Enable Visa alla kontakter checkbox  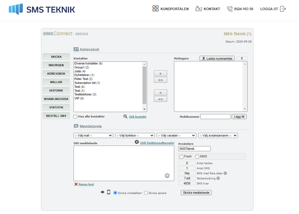point(75,117)
